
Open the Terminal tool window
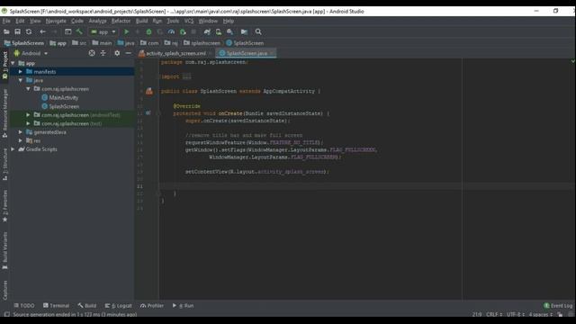pos(56,306)
